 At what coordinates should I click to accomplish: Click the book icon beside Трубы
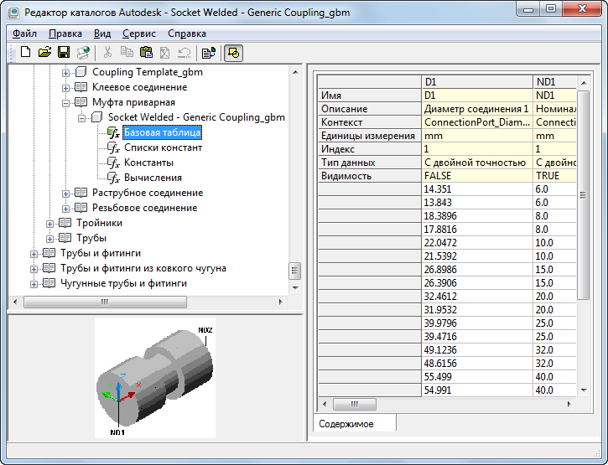[x=65, y=238]
